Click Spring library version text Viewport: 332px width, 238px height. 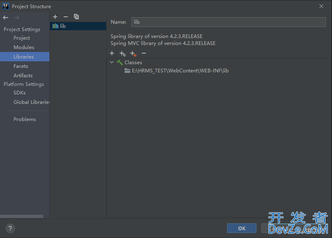(156, 36)
